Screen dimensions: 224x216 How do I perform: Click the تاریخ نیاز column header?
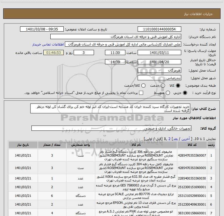click(x=23, y=145)
